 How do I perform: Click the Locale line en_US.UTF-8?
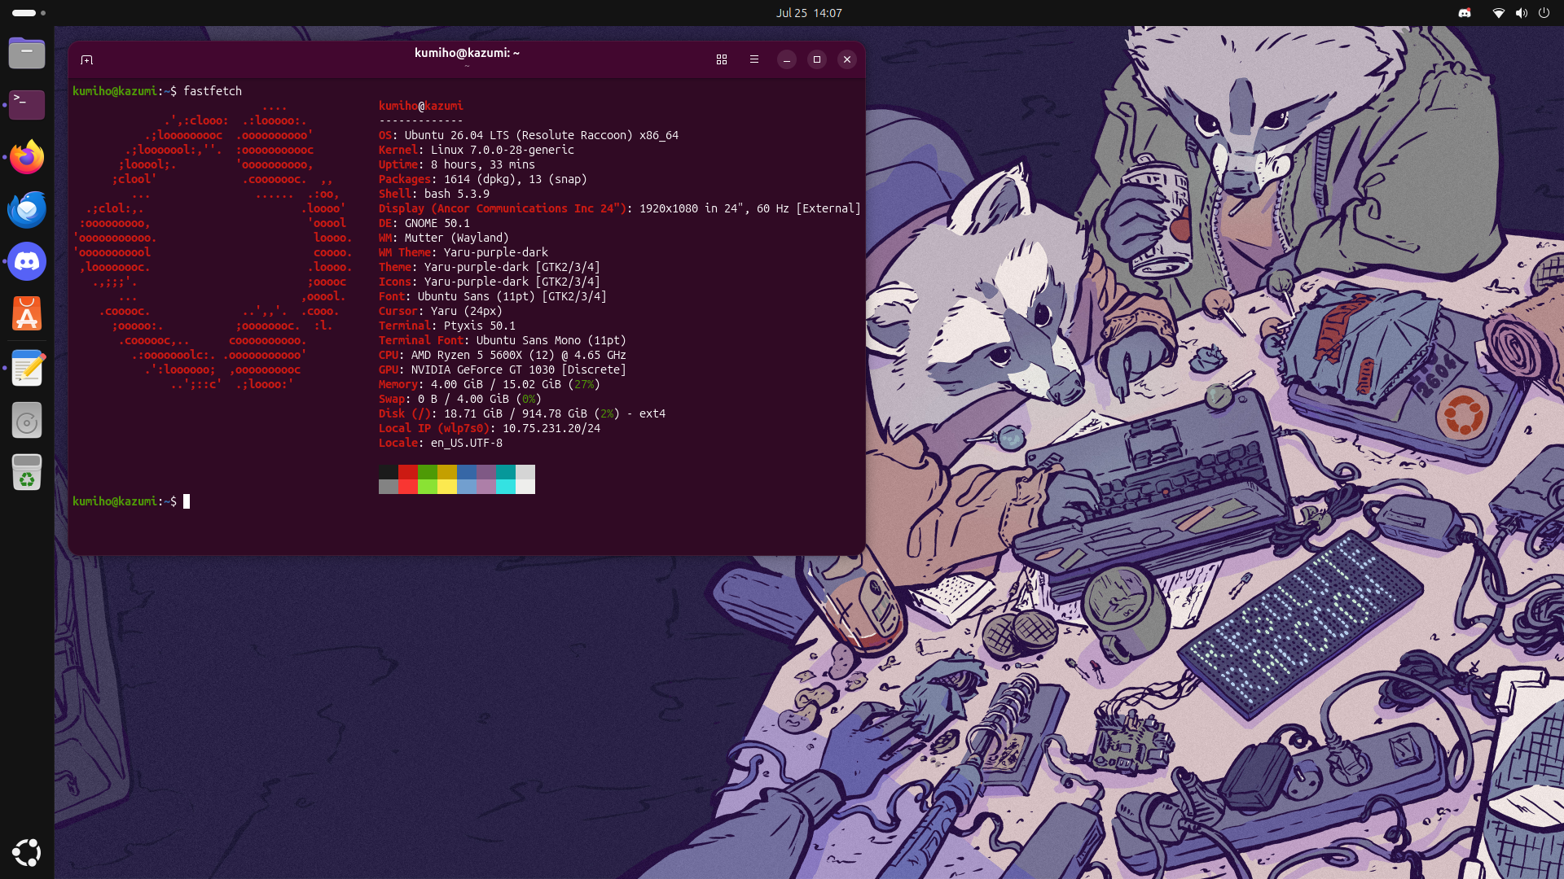pos(441,443)
